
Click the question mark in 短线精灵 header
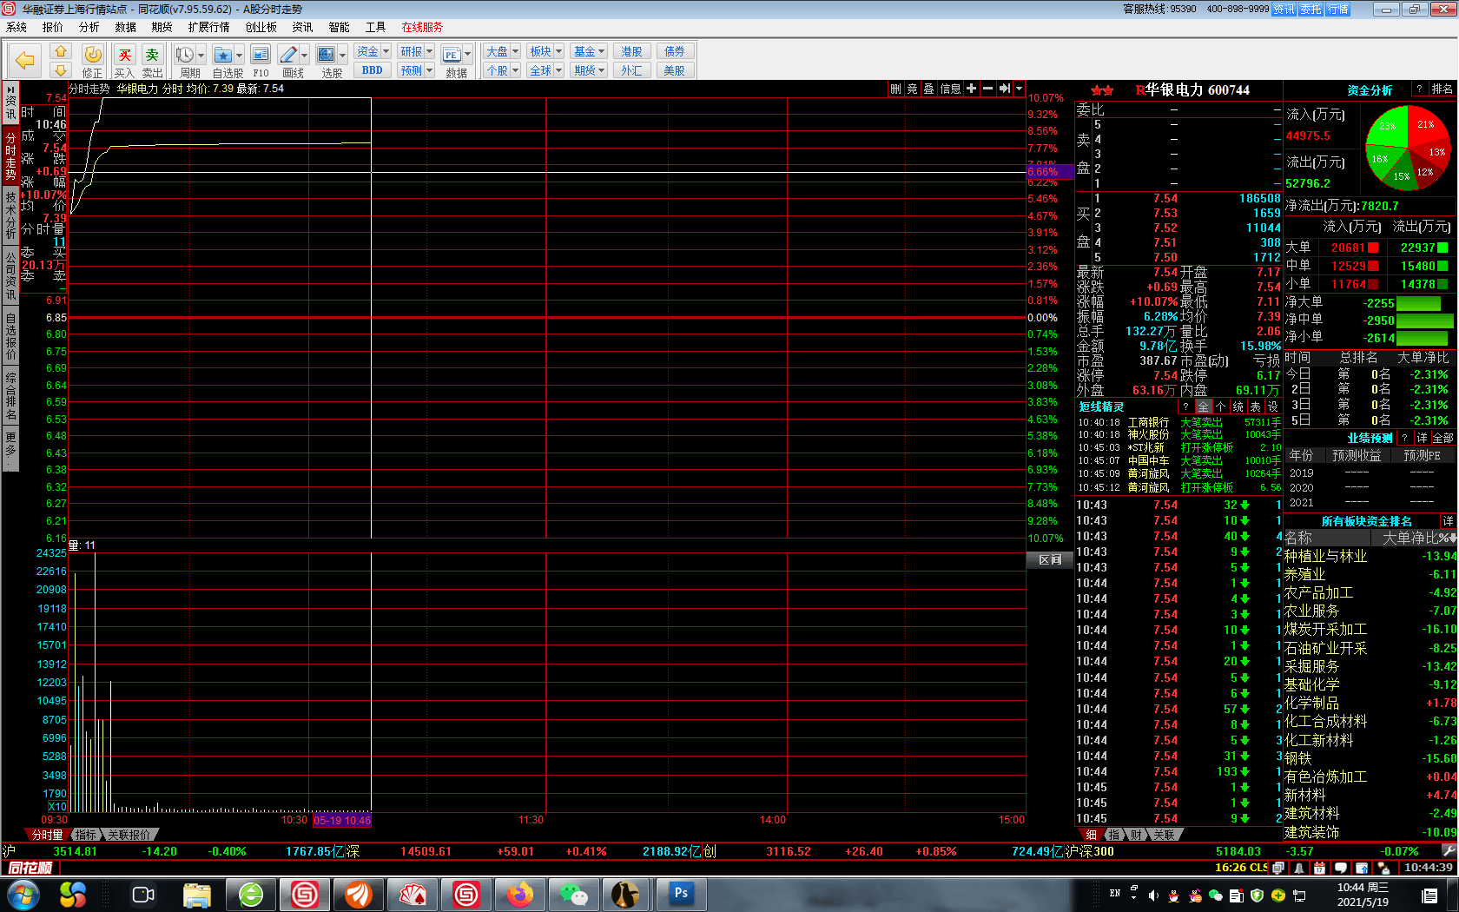pos(1185,406)
